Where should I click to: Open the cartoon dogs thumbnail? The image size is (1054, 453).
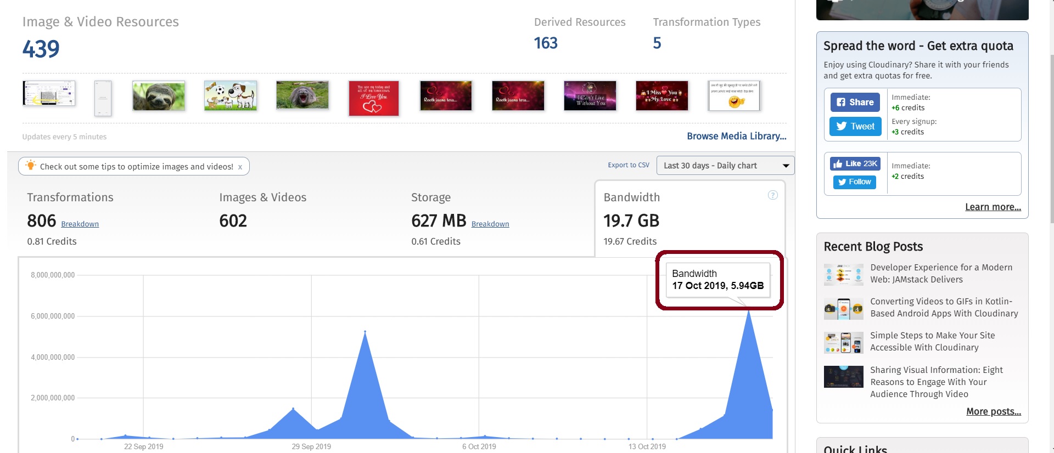click(x=231, y=96)
